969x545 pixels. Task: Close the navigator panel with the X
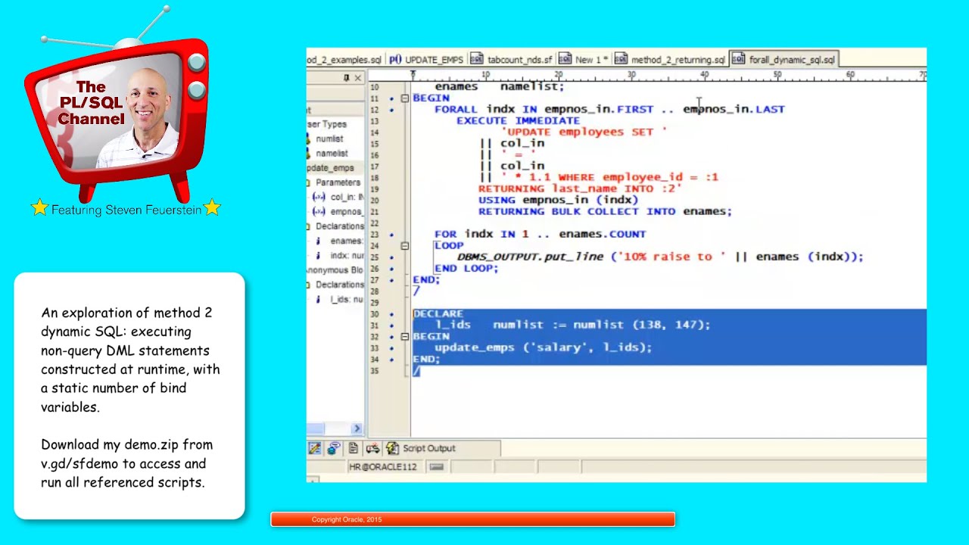click(358, 78)
